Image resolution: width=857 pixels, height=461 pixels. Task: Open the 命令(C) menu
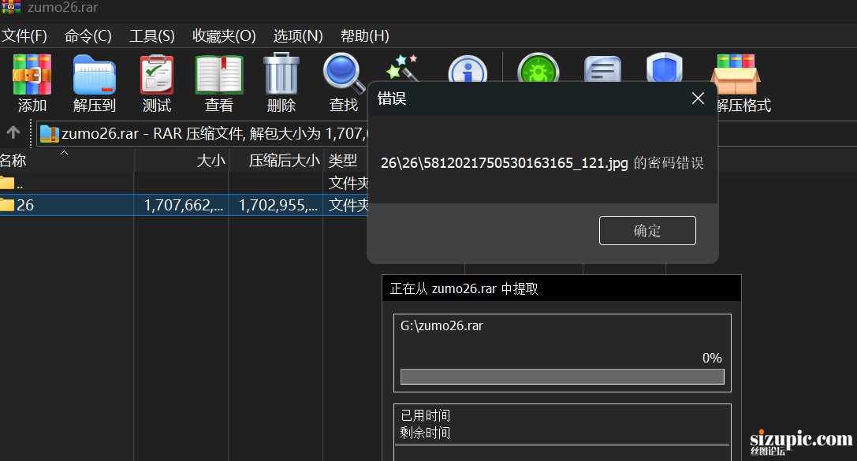(x=88, y=35)
